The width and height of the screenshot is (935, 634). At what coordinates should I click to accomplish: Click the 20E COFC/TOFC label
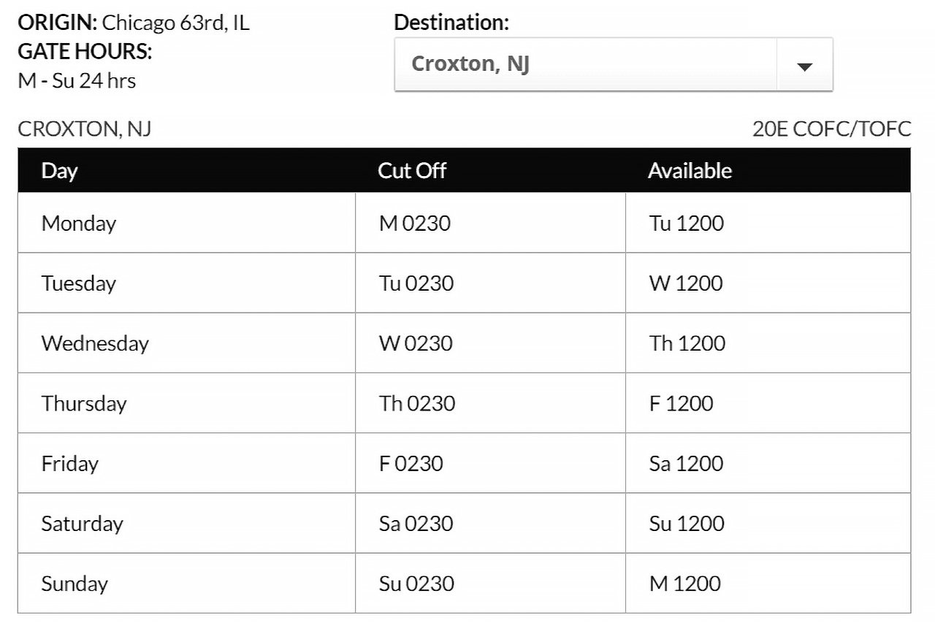[x=832, y=129]
